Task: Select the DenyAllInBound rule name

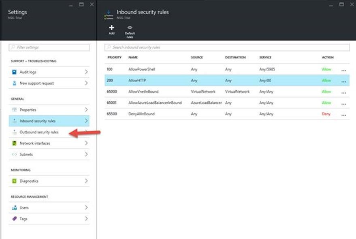Action: [141, 114]
